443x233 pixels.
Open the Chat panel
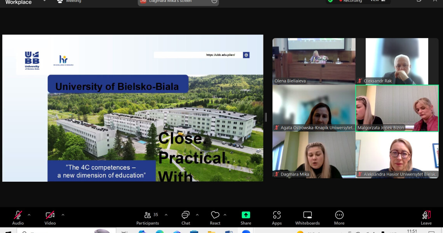(x=186, y=217)
